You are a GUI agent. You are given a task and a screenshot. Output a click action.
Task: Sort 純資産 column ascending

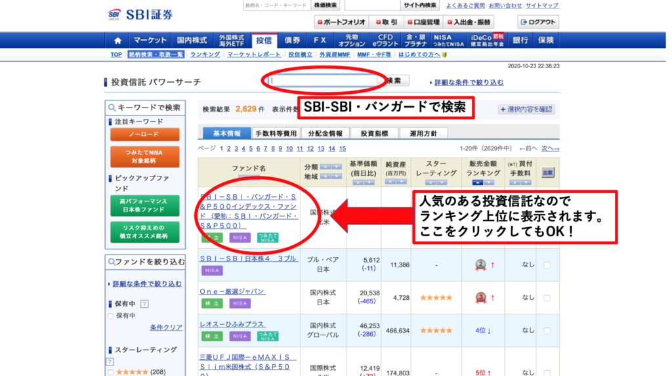click(x=390, y=182)
